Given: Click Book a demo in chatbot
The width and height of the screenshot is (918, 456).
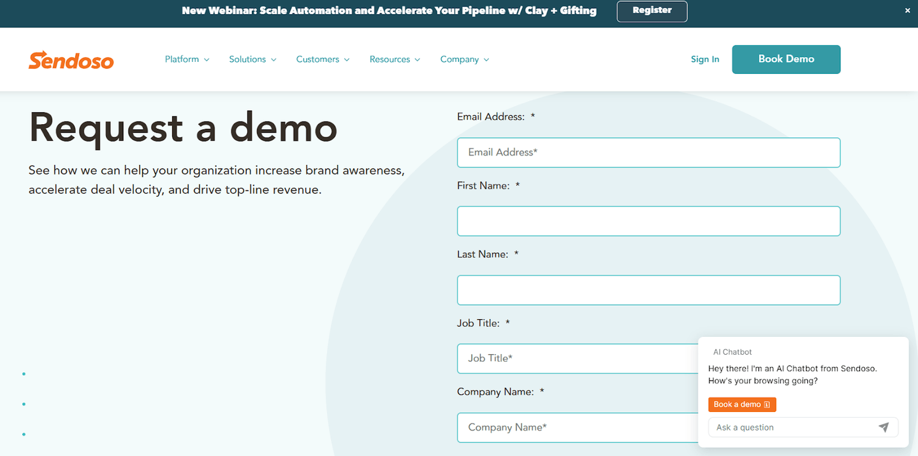Looking at the screenshot, I should point(742,404).
